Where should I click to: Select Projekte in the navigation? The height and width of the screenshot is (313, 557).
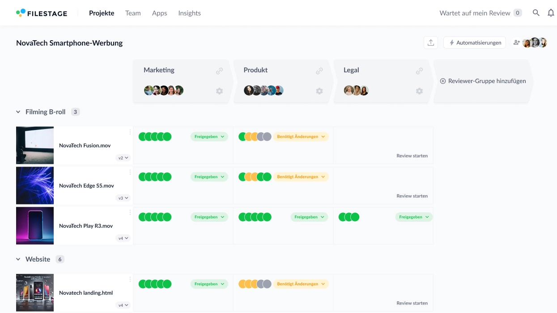click(x=102, y=13)
